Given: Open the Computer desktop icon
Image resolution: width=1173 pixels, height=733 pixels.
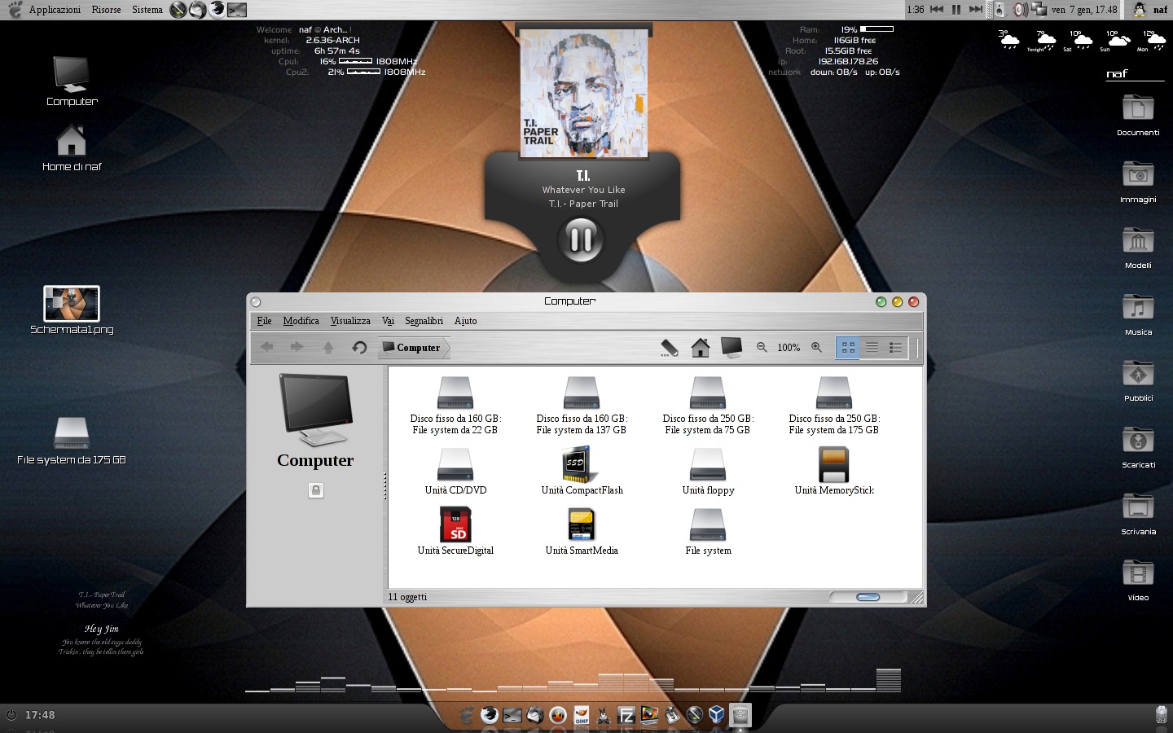Looking at the screenshot, I should 72,81.
